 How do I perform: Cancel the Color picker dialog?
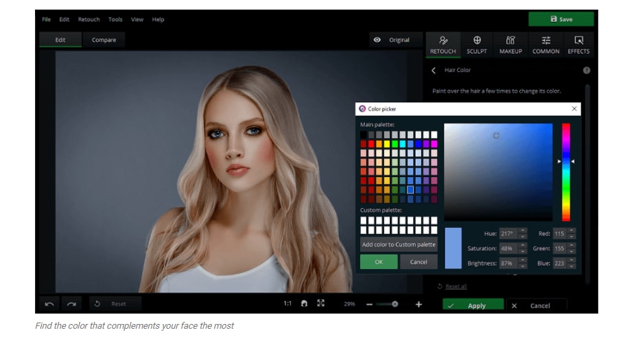pyautogui.click(x=419, y=262)
